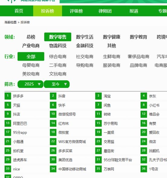Filter by 社交电商 industry
This screenshot has height=178, width=167.
coord(85,56)
